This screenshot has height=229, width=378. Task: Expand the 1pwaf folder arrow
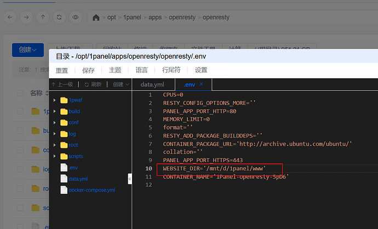(x=54, y=100)
